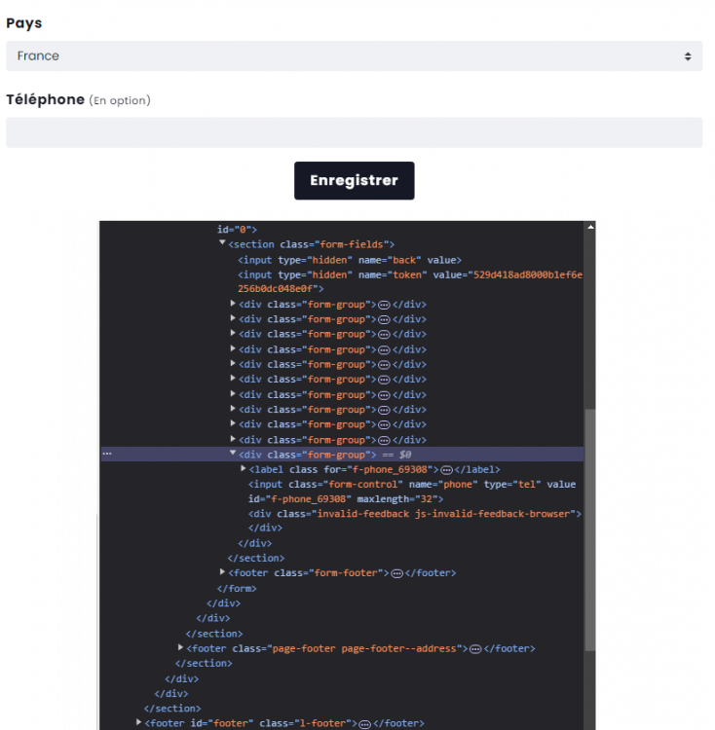Expand the form-footer footer node arrow
Viewport: 715px width, 730px height.
coord(223,572)
